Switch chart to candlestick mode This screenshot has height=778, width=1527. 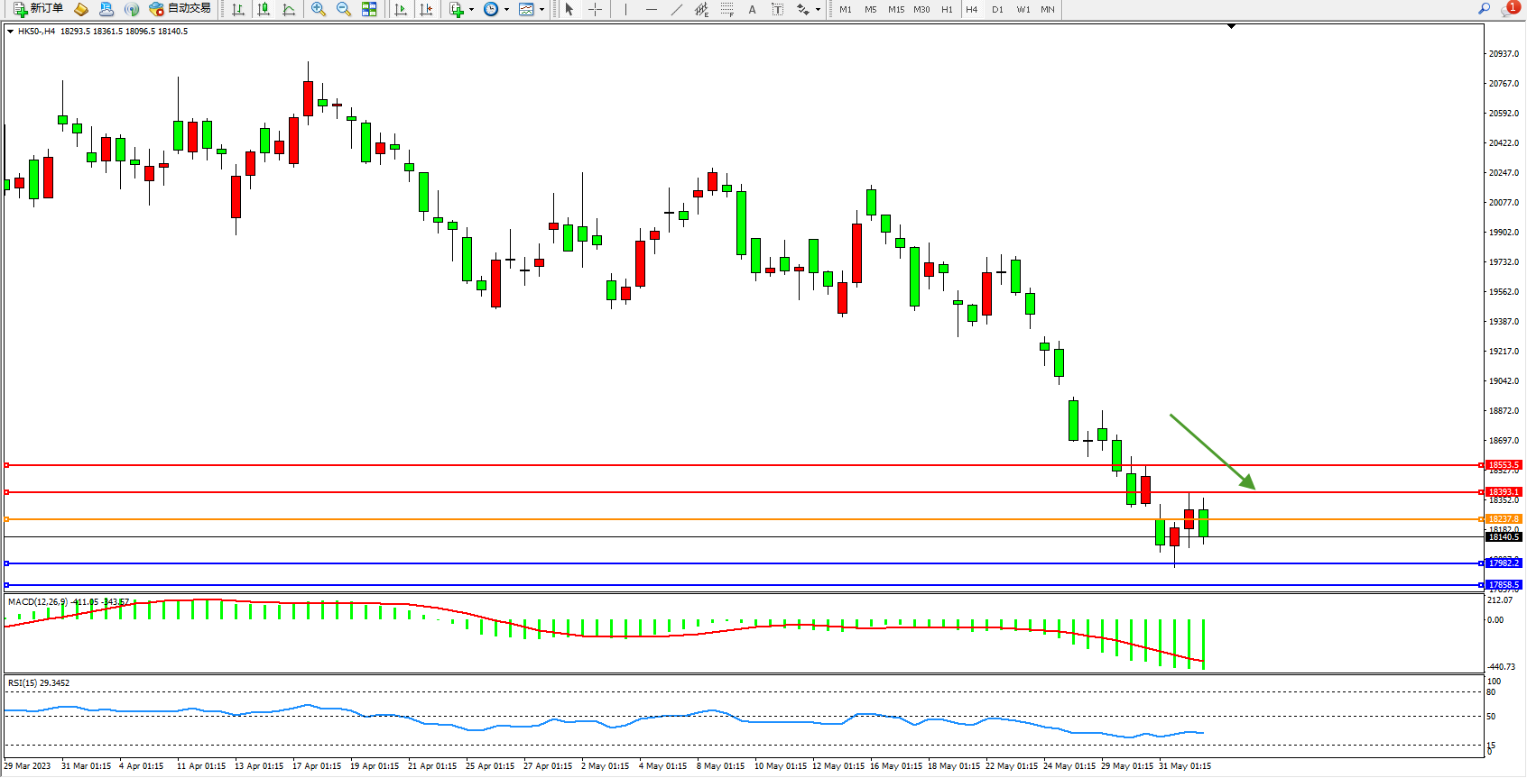(264, 9)
